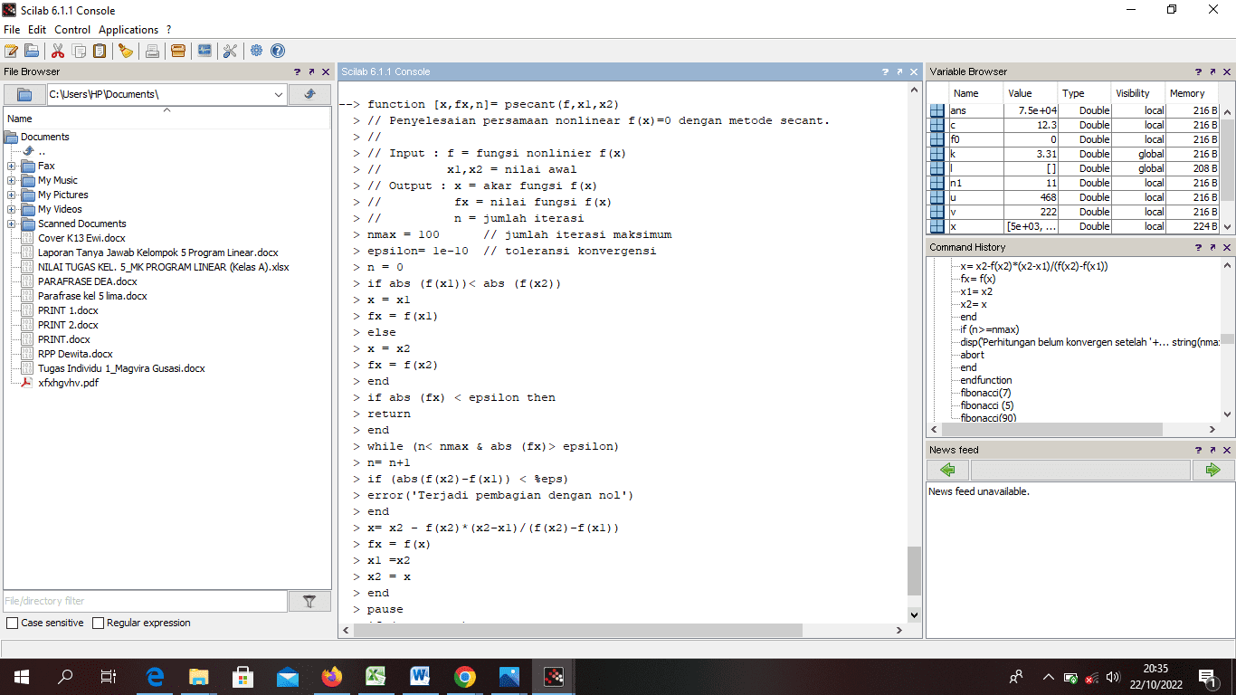Undock the Command History panel
Image resolution: width=1236 pixels, height=695 pixels.
point(1212,247)
